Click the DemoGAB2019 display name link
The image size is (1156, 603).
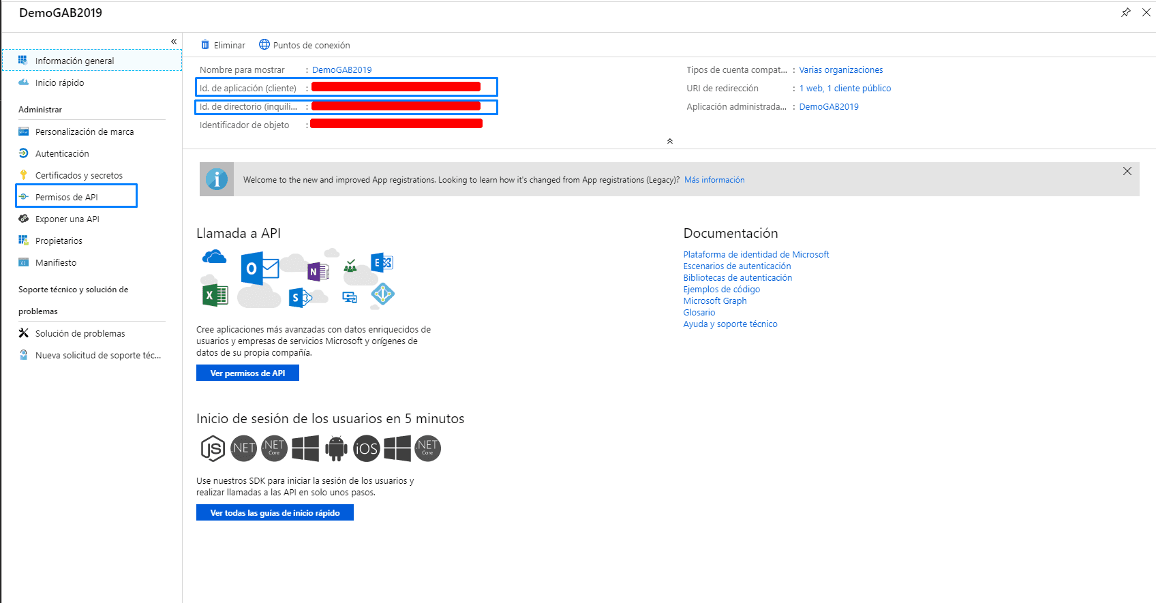pyautogui.click(x=341, y=69)
